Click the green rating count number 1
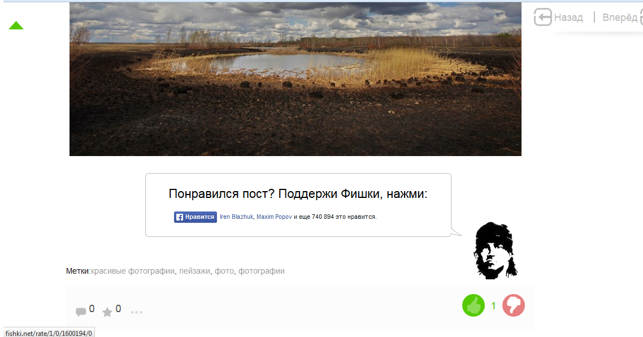Viewport: 643px width, 337px height. 493,306
